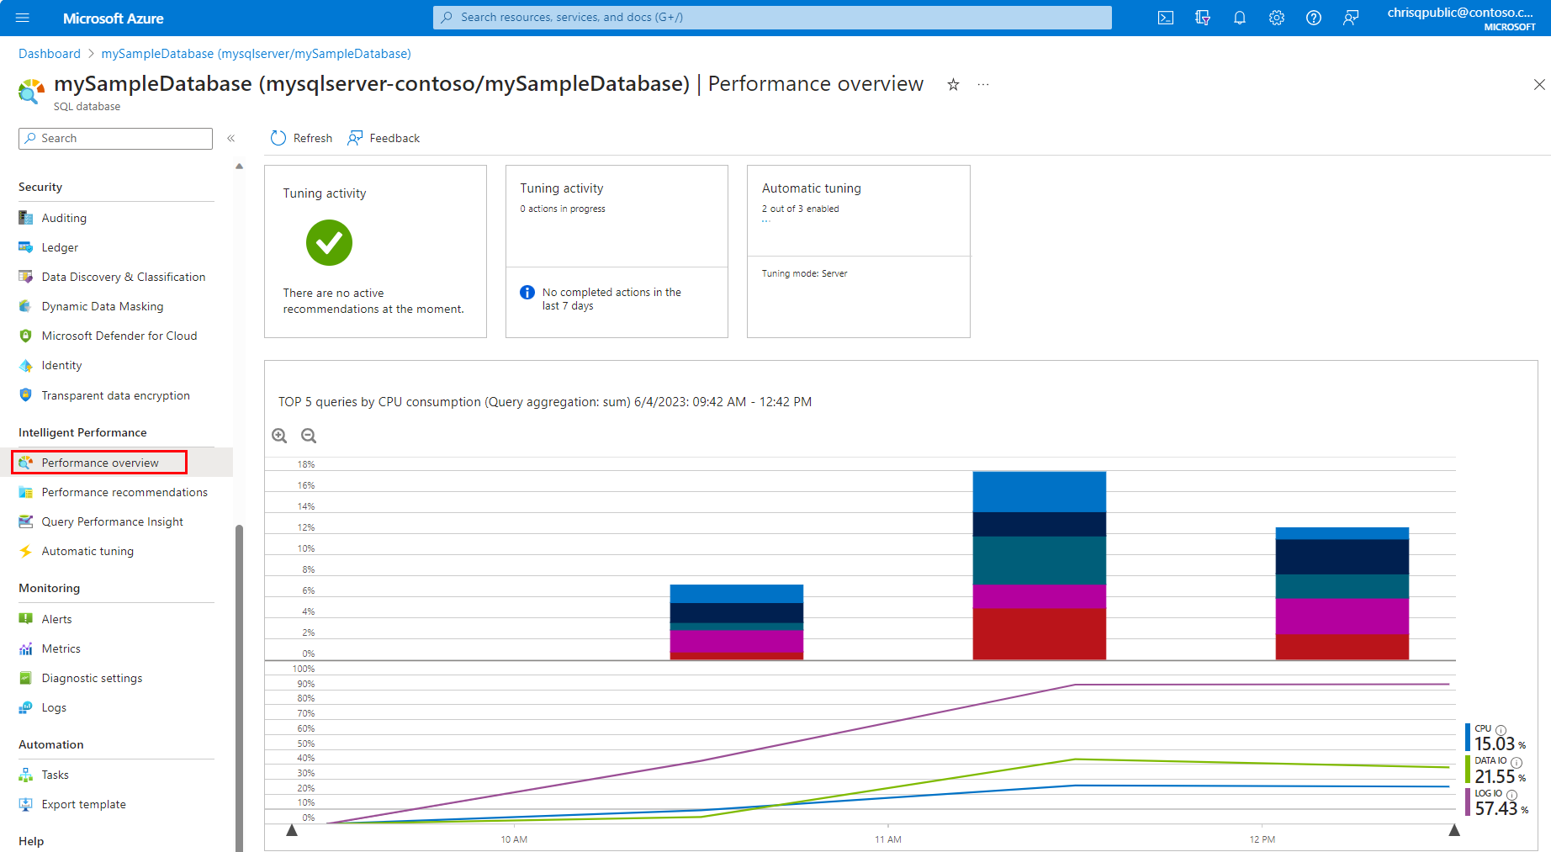
Task: Select the Automatic tuning lightning icon
Action: click(x=25, y=551)
